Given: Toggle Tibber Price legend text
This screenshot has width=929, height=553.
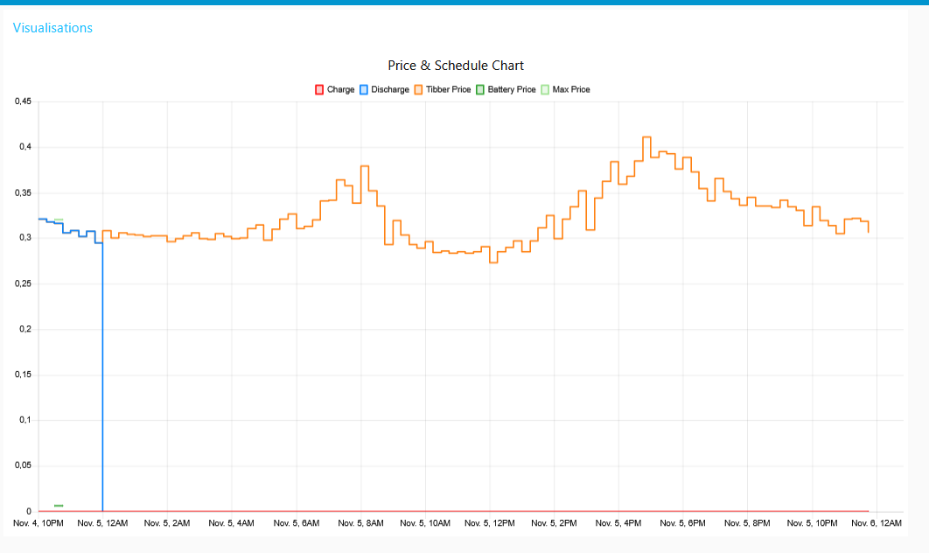Looking at the screenshot, I should click(x=448, y=89).
